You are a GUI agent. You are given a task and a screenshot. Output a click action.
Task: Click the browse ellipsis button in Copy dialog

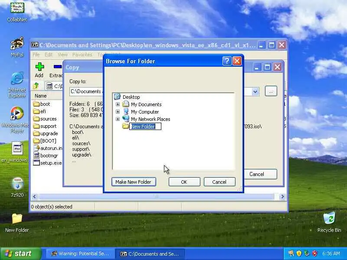tap(271, 91)
